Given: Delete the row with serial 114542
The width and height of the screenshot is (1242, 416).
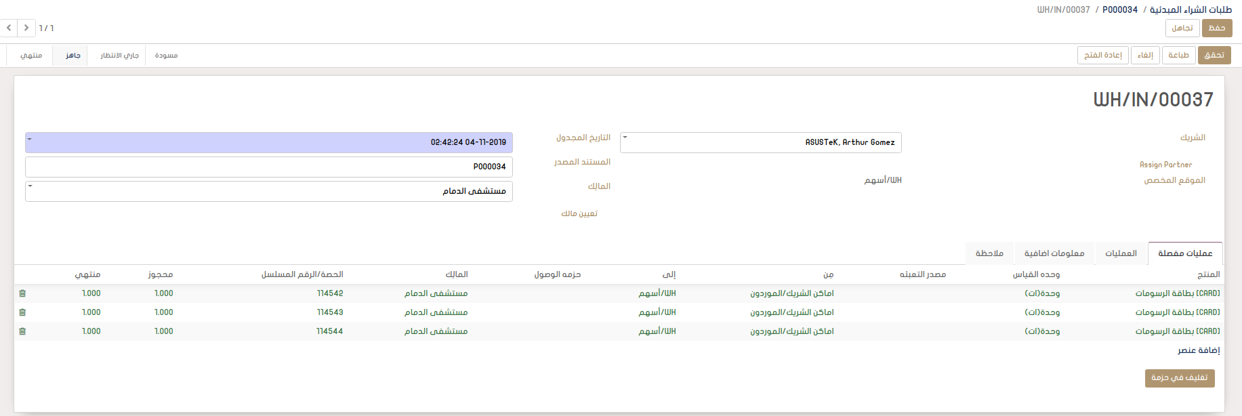Looking at the screenshot, I should pos(22,293).
